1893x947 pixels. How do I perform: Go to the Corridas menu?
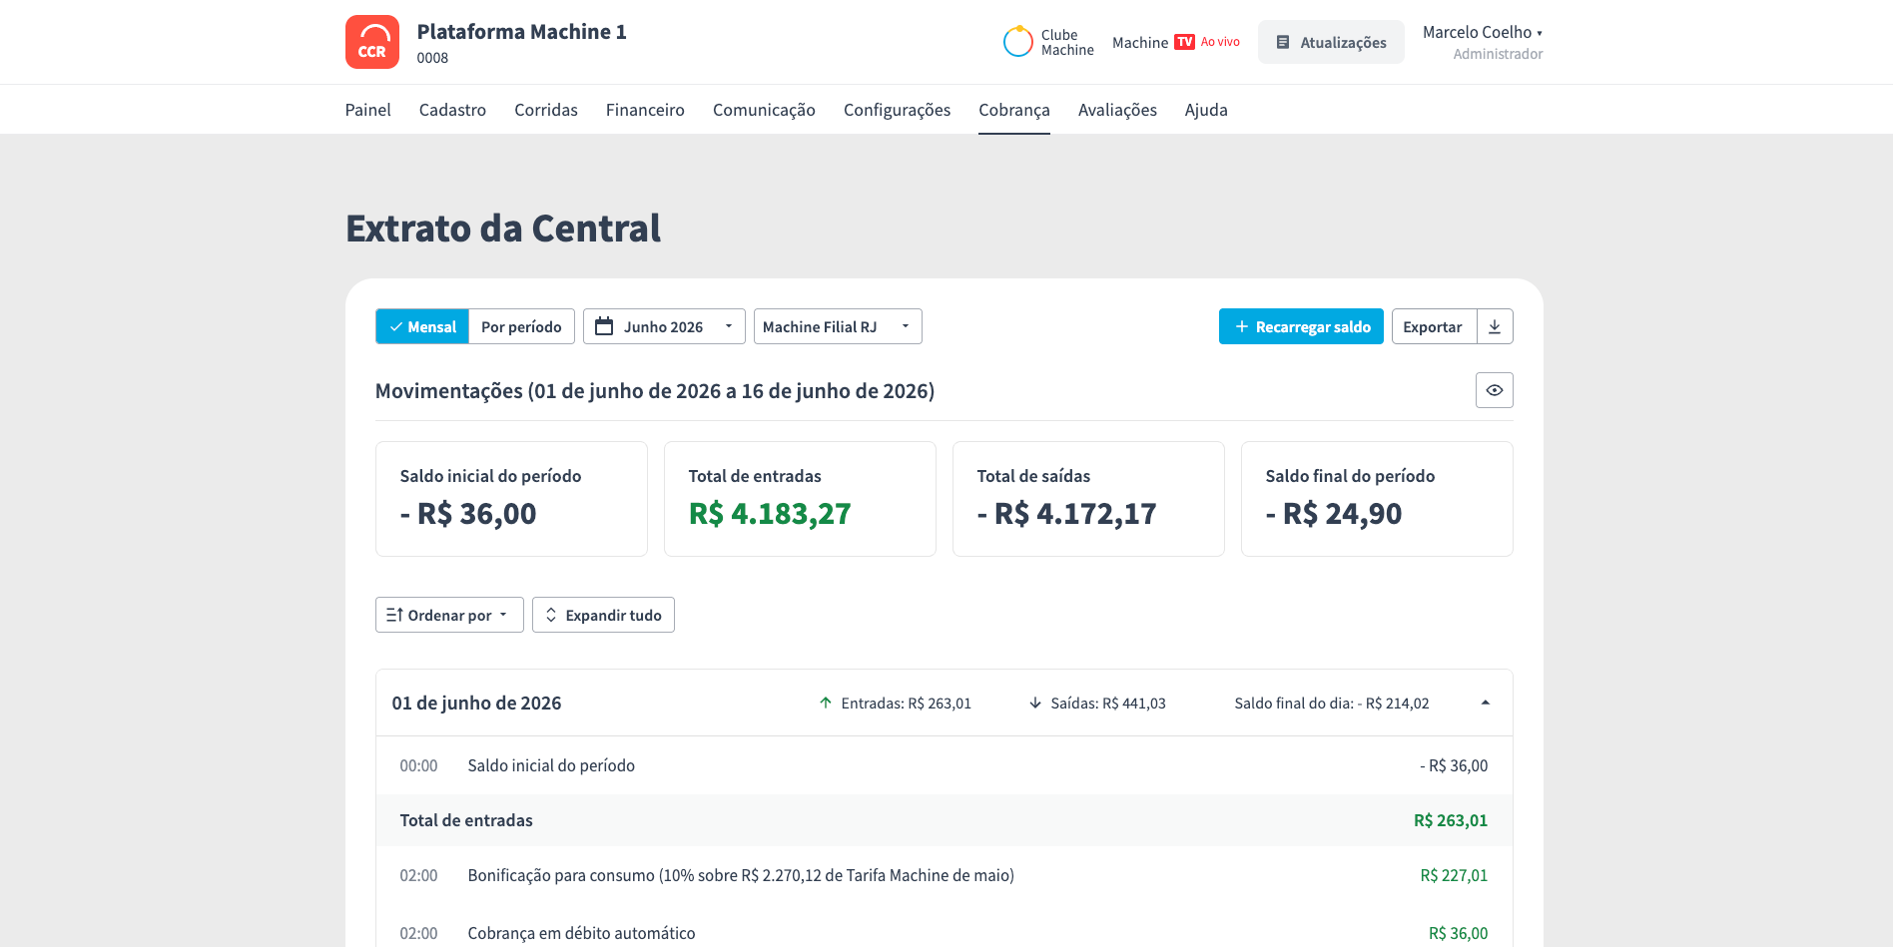546,110
